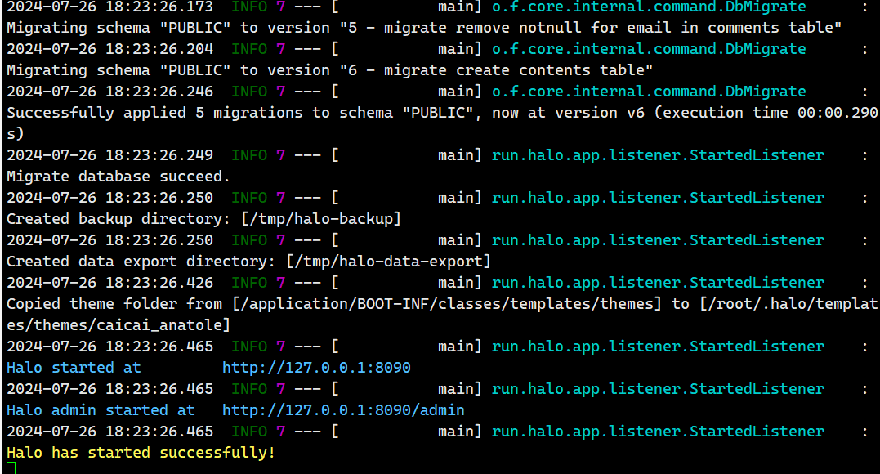Open the Halo URL http://127.0.0.1:8090
This screenshot has height=474, width=880.
[316, 368]
